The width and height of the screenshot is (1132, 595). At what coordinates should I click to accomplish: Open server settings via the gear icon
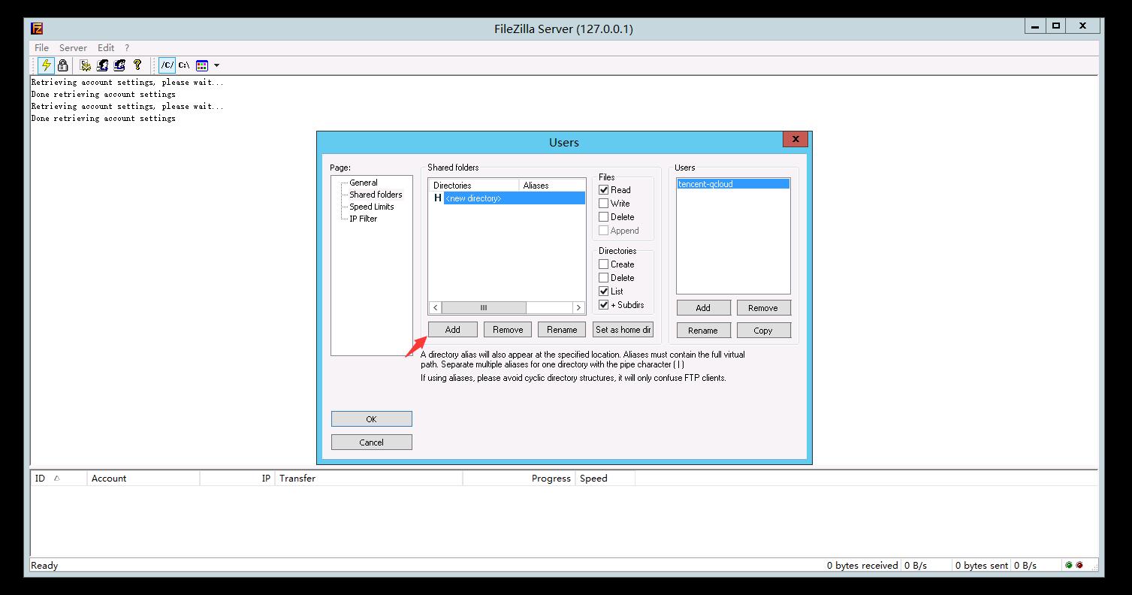coord(86,65)
